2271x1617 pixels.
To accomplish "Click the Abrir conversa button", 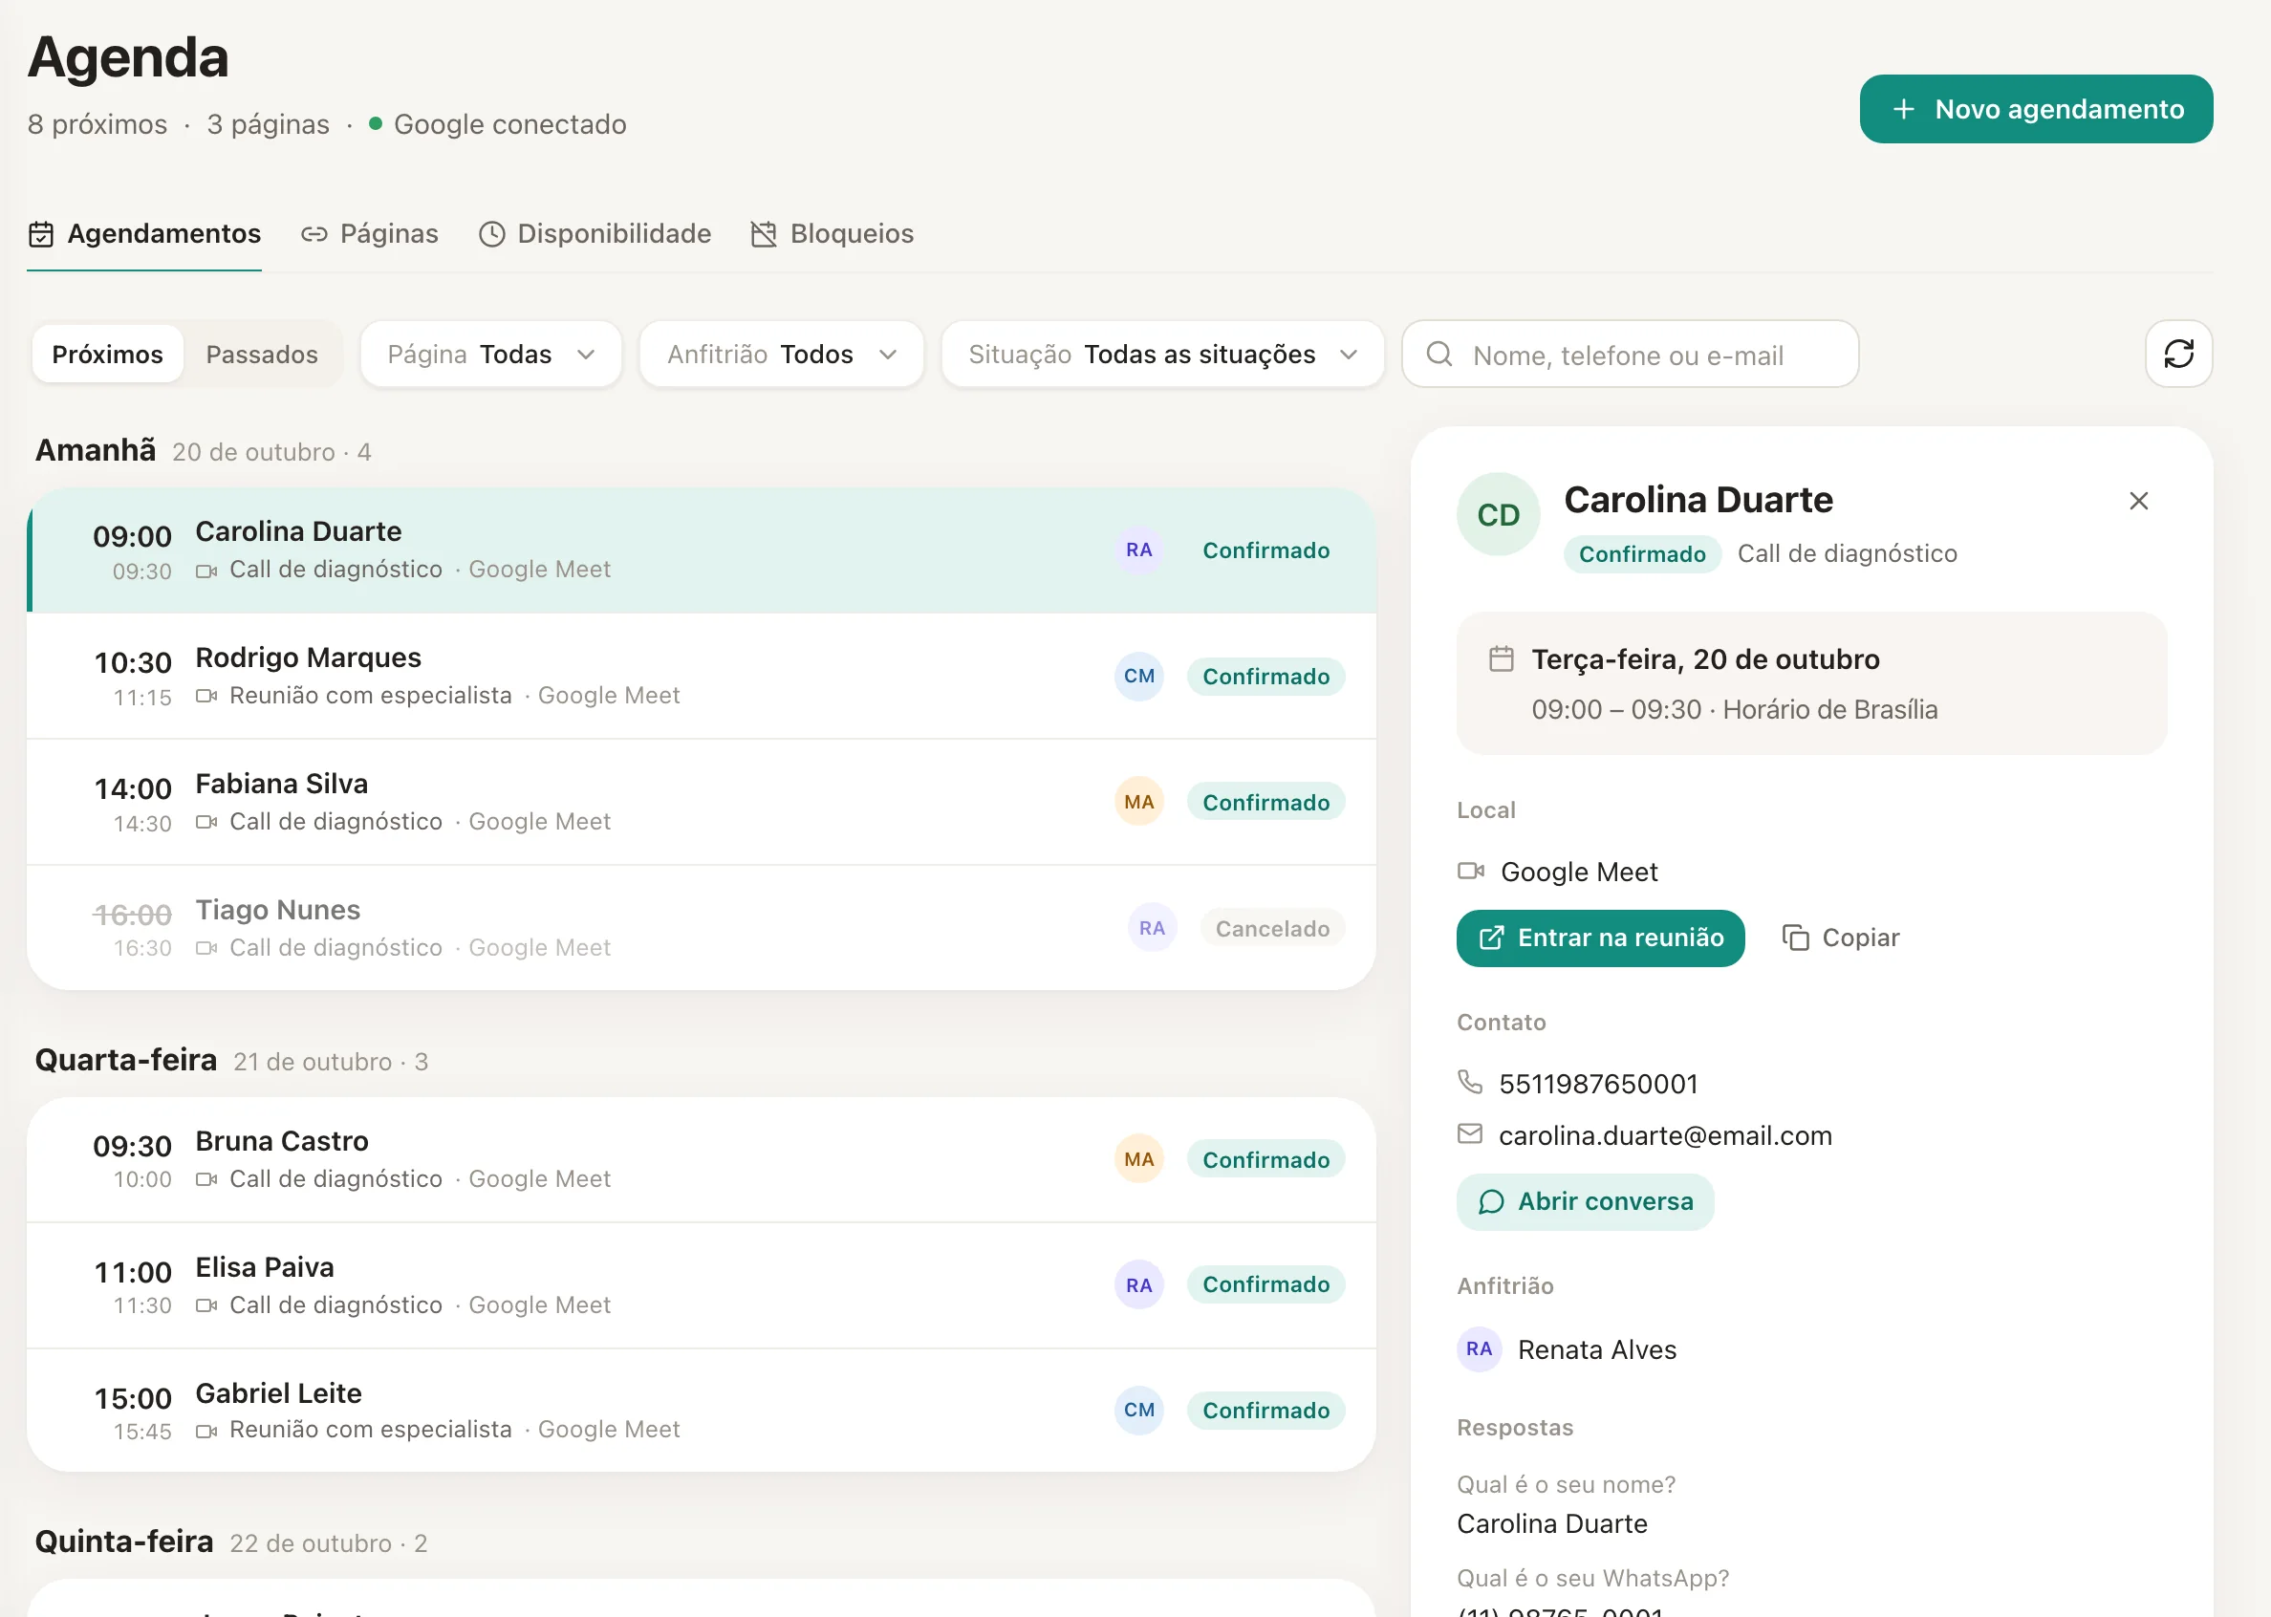I will click(x=1585, y=1202).
